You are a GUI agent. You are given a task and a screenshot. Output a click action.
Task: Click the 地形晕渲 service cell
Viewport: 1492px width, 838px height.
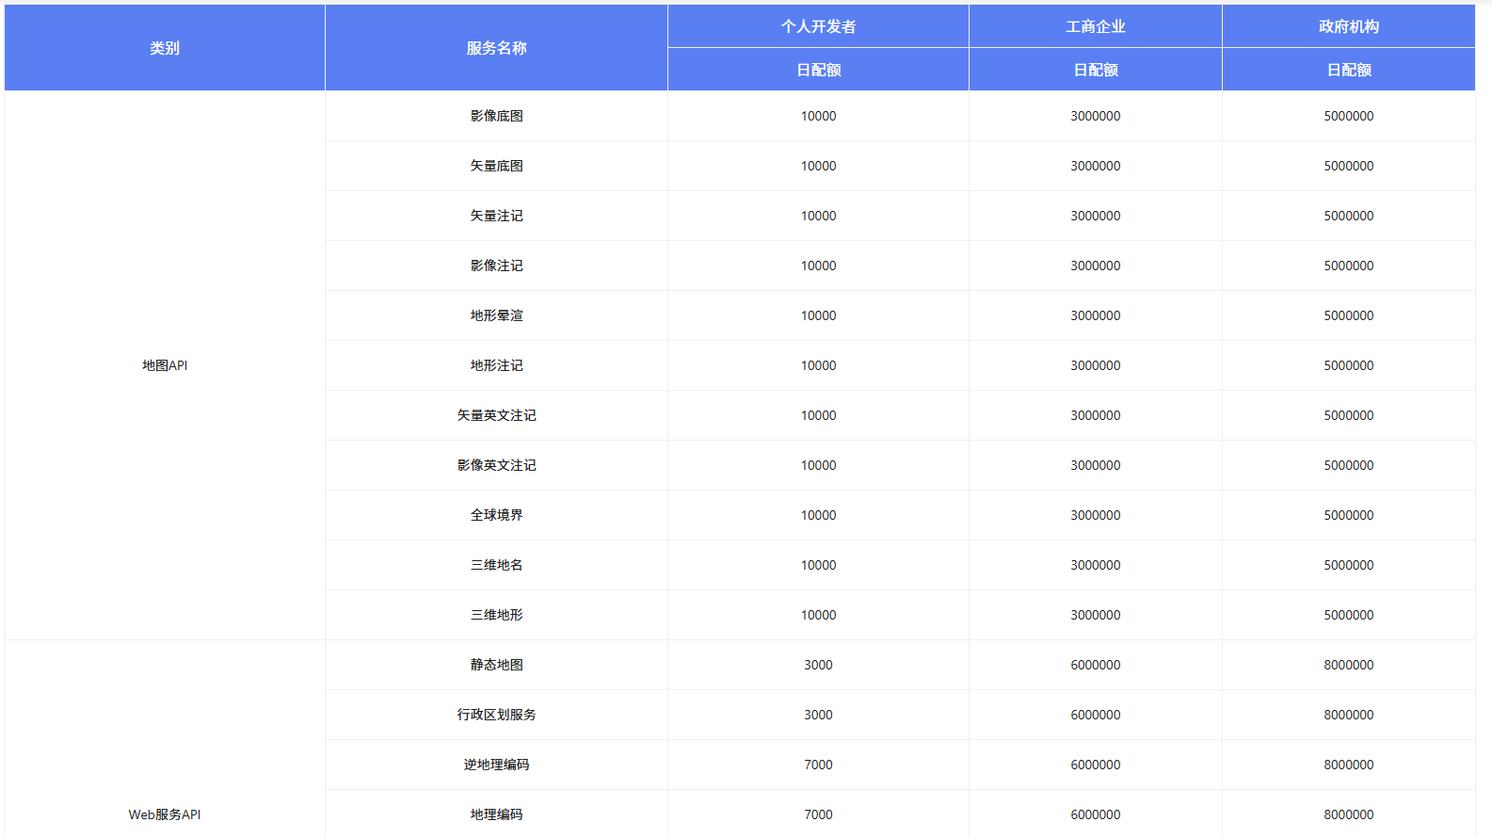pos(496,315)
